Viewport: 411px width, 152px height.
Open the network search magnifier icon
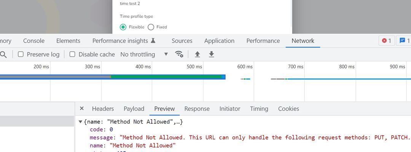click(x=3, y=54)
